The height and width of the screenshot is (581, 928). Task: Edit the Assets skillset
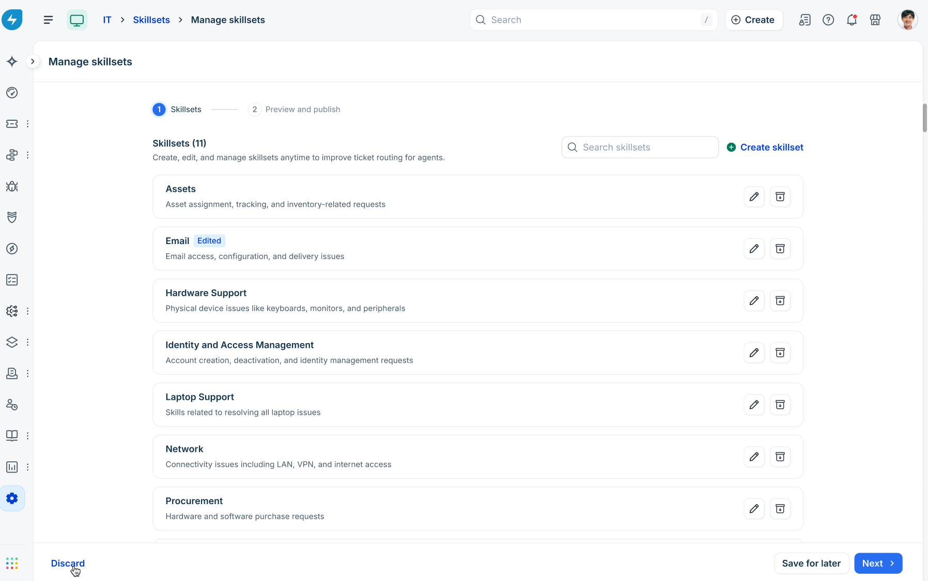coord(754,197)
